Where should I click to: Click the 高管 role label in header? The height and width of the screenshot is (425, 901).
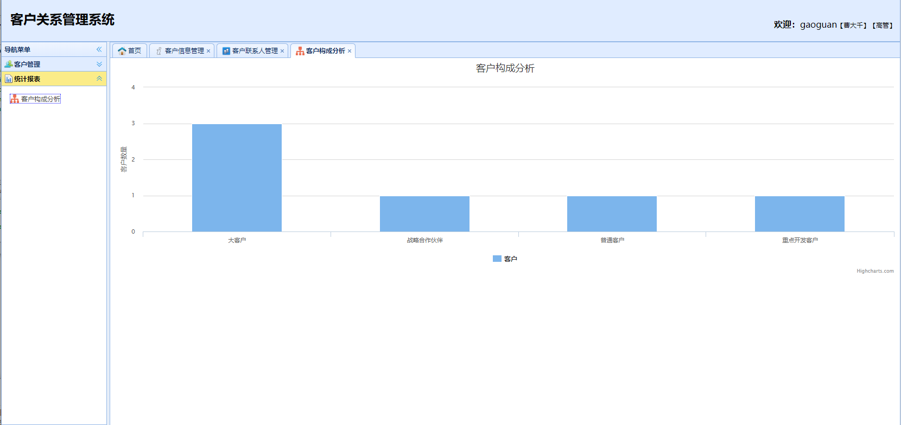coord(883,25)
